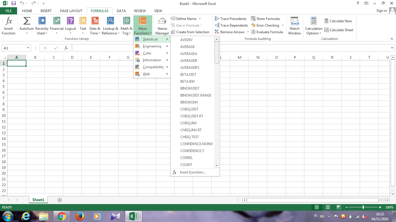This screenshot has width=396, height=222.
Task: Open Google Chrome from taskbar
Action: [x=61, y=216]
